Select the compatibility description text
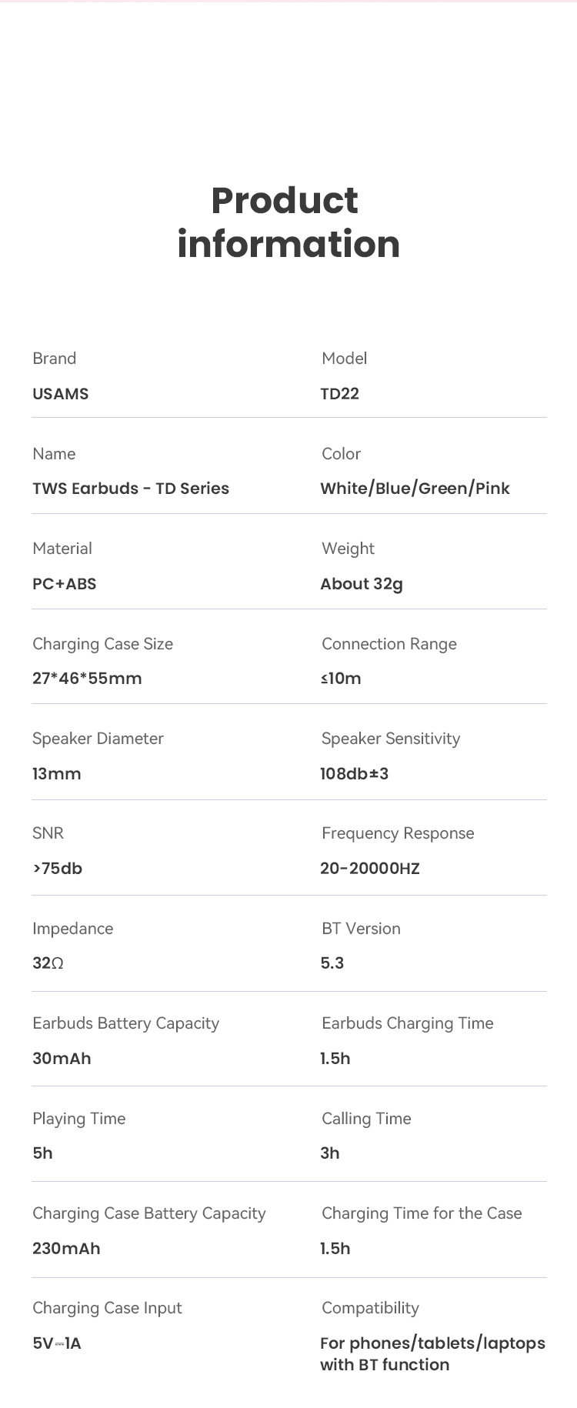Viewport: 577px width, 1408px height. click(433, 1354)
